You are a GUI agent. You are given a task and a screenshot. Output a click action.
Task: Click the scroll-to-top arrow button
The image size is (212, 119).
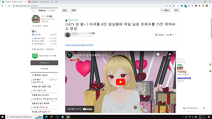(204, 108)
